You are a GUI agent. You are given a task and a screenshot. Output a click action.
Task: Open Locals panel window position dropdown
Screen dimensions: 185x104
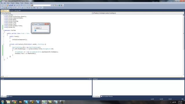[x=88, y=79]
